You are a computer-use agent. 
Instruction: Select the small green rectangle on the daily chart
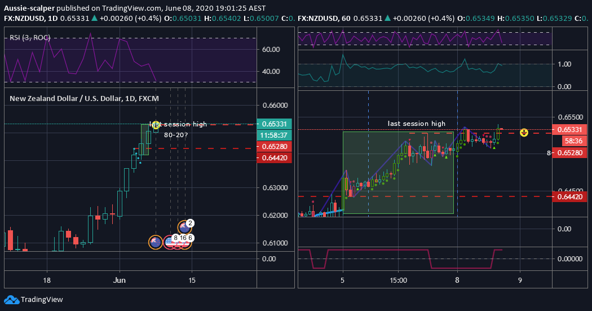(144, 139)
